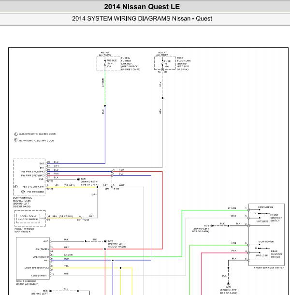Select 'FUSIBLE LINK L 40A' label
The height and width of the screenshot is (295, 290).
coord(112,63)
